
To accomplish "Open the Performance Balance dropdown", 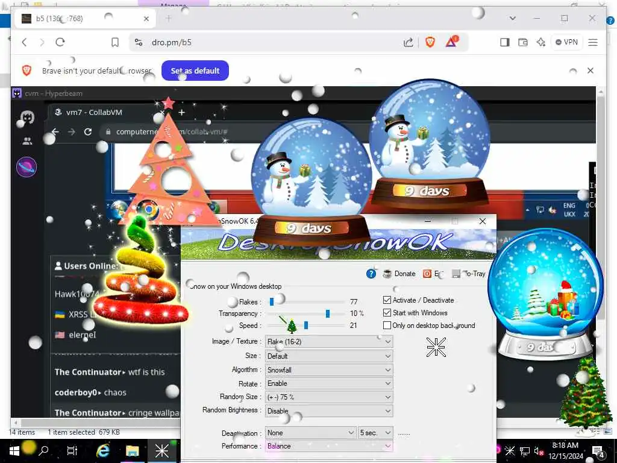I will click(x=329, y=446).
